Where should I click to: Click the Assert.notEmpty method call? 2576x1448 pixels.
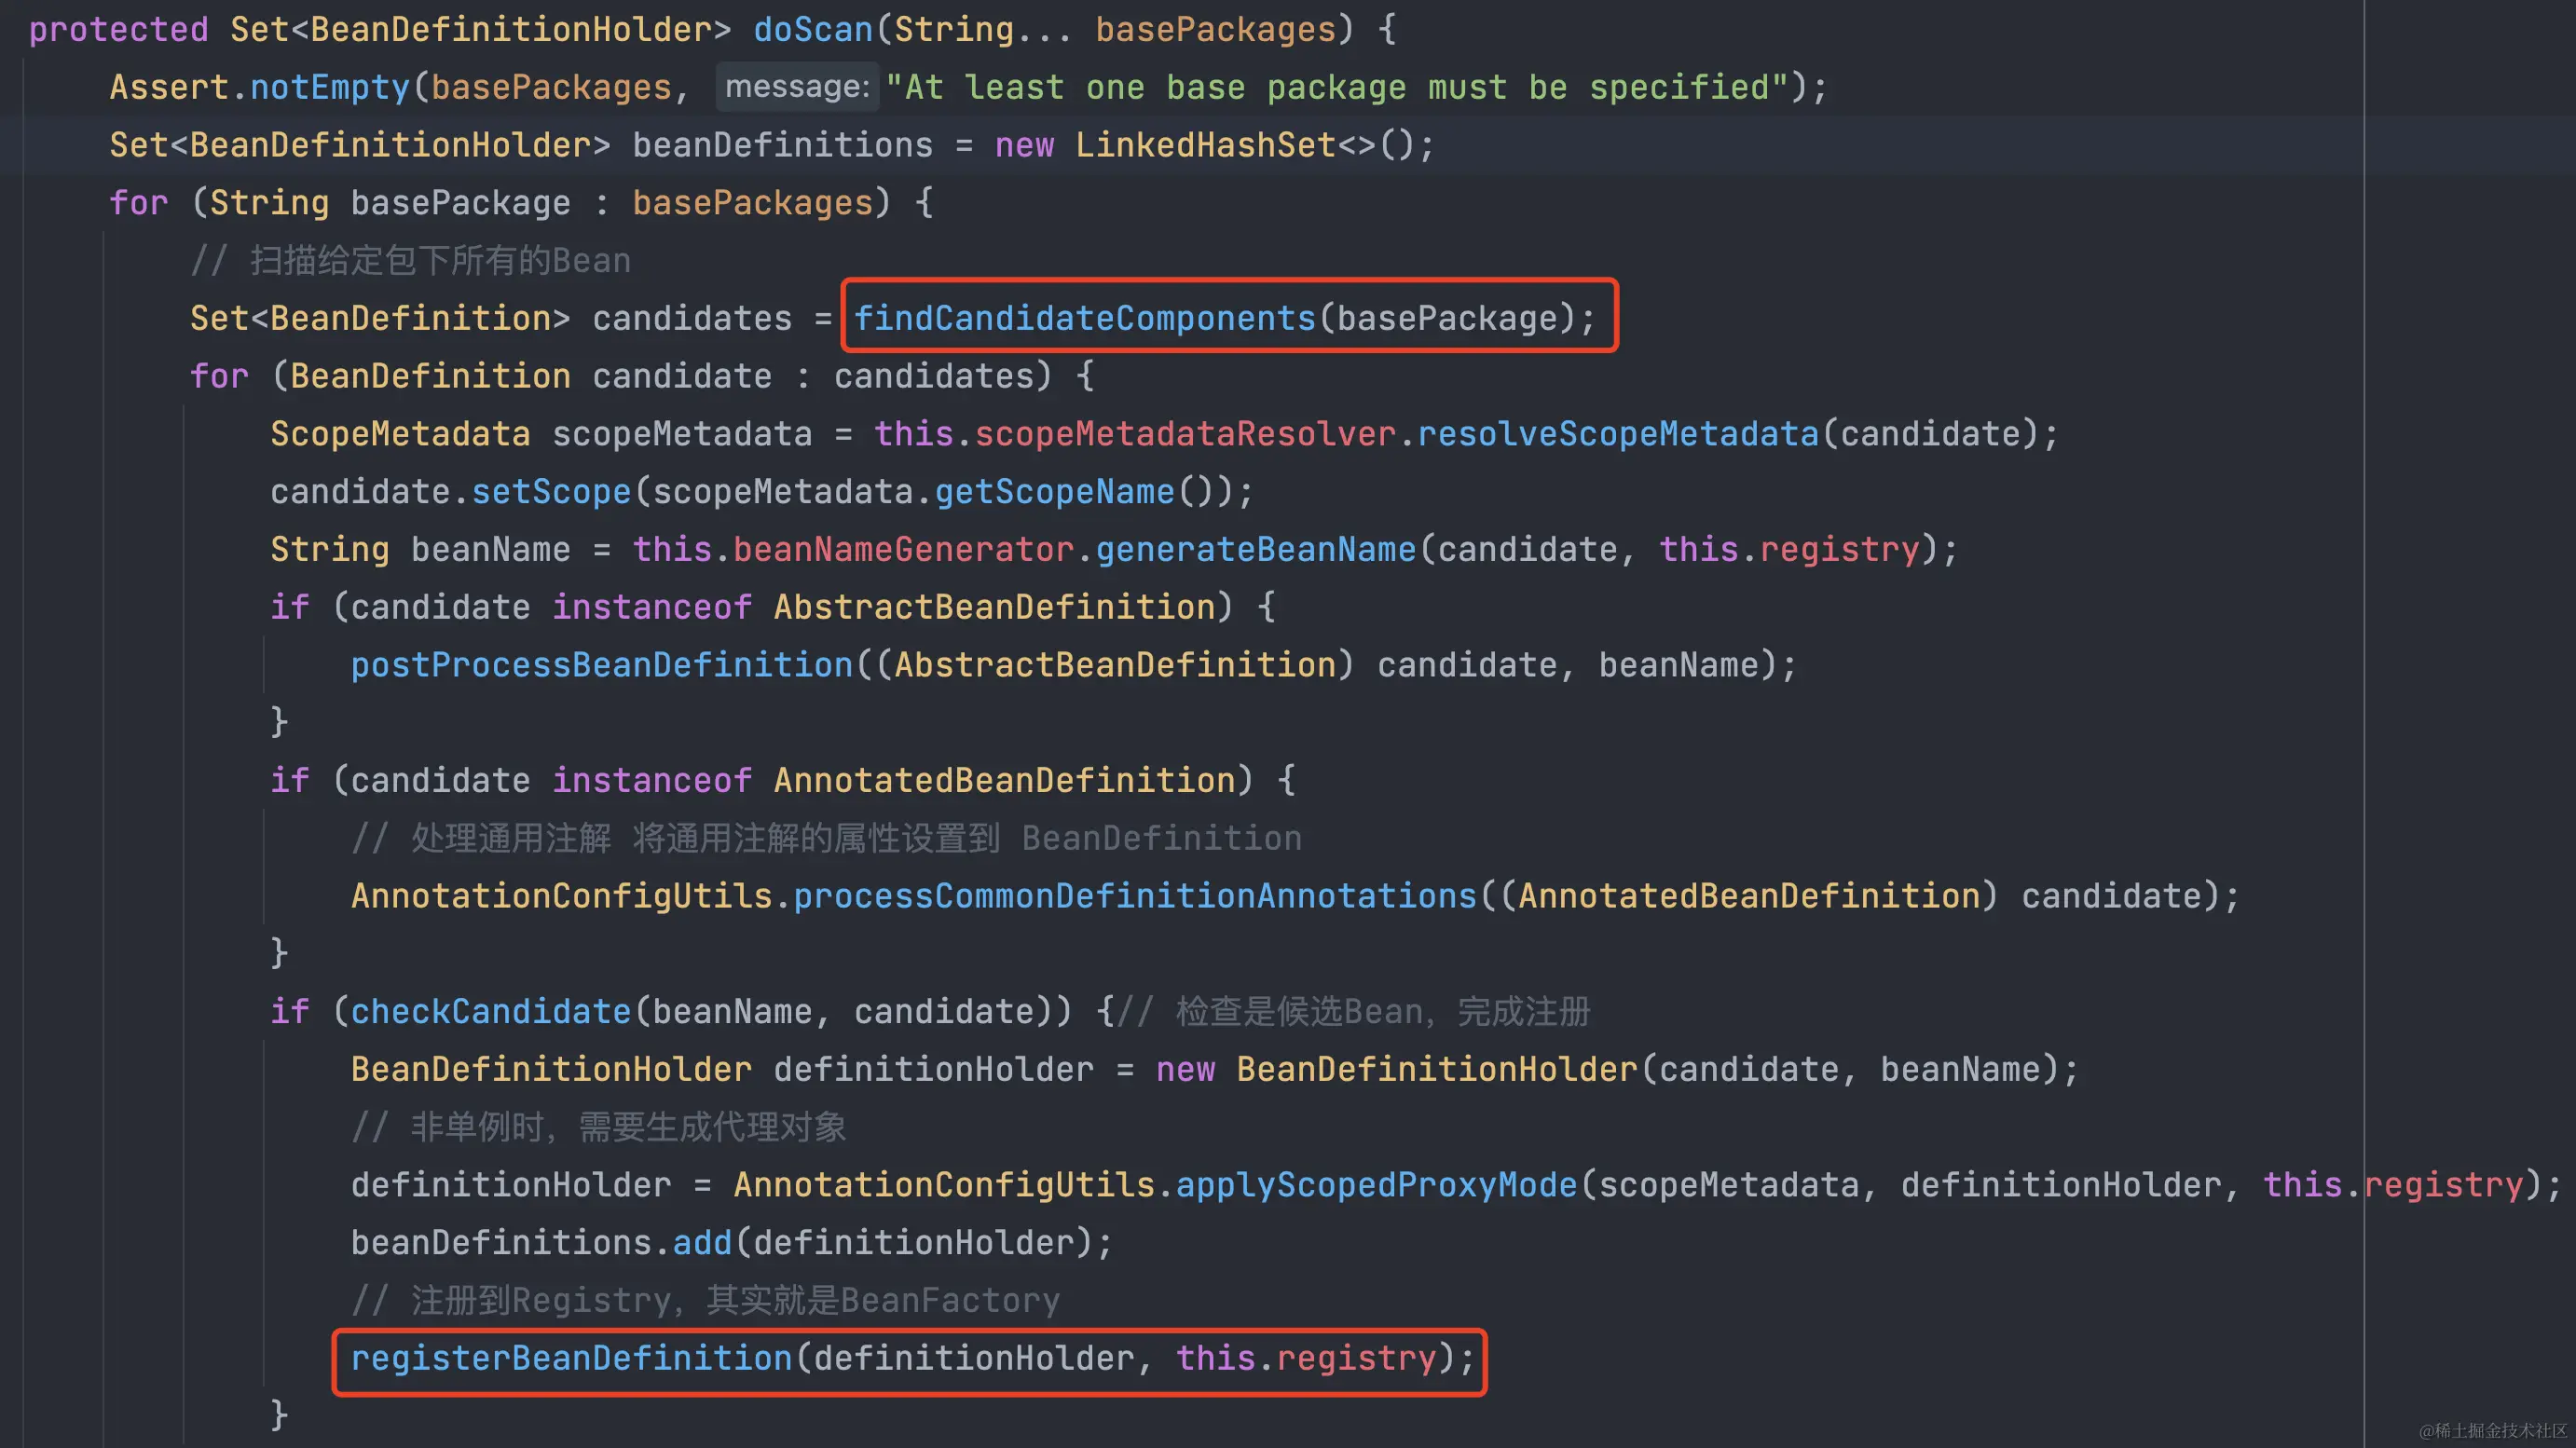click(329, 87)
